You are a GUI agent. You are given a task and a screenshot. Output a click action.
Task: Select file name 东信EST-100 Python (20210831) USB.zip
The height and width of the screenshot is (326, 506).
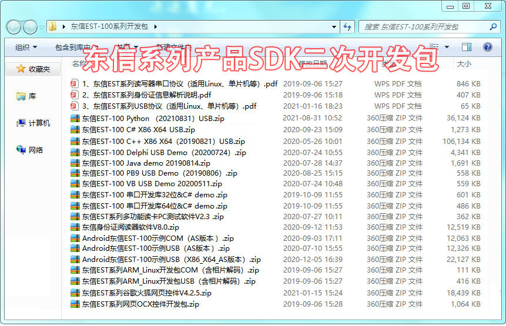pyautogui.click(x=153, y=118)
